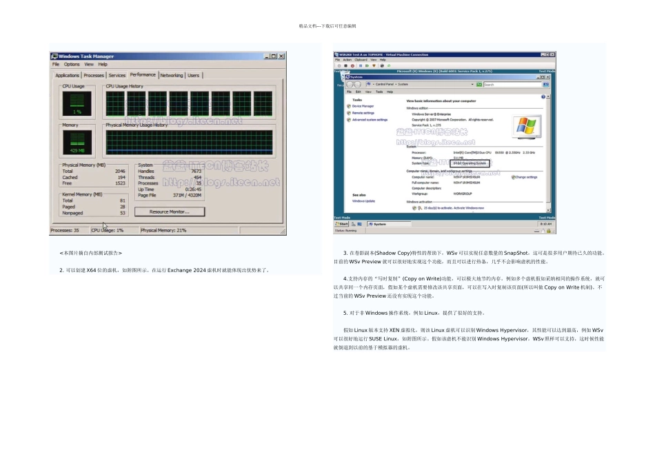The width and height of the screenshot is (655, 463).
Task: Click the red Shut Down VM toolbar icon
Action: [352, 65]
